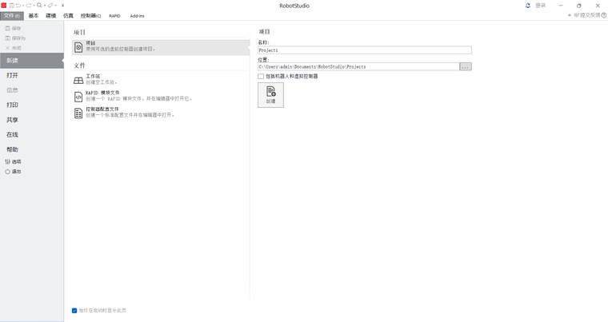Switch to the Add-Ins ribbon tab

(x=137, y=16)
